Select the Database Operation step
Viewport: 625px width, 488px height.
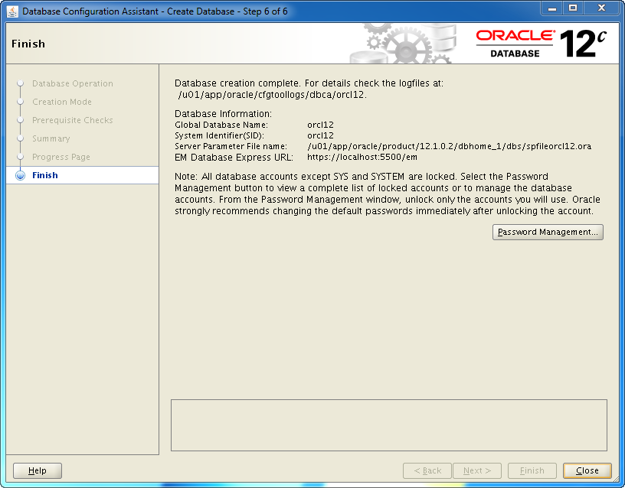73,83
